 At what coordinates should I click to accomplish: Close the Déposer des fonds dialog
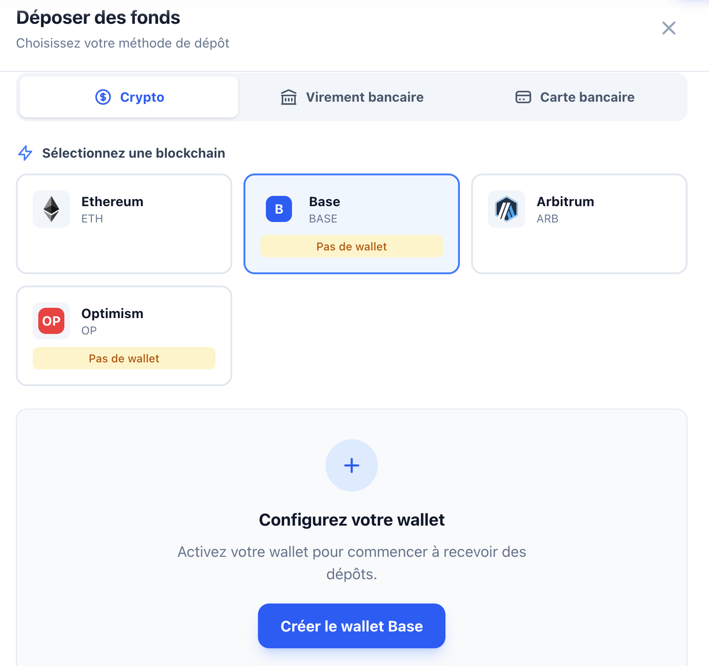[669, 28]
